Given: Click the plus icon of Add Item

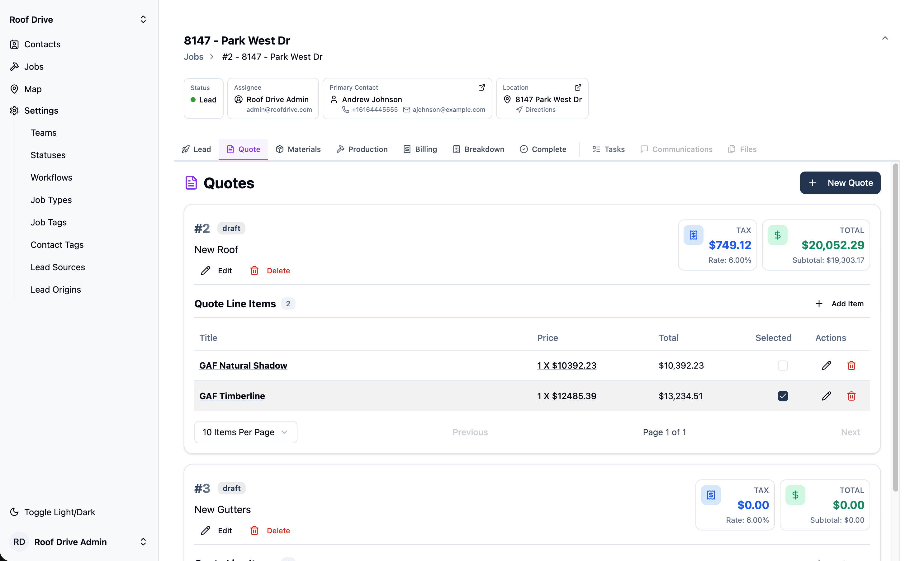Looking at the screenshot, I should click(x=818, y=304).
